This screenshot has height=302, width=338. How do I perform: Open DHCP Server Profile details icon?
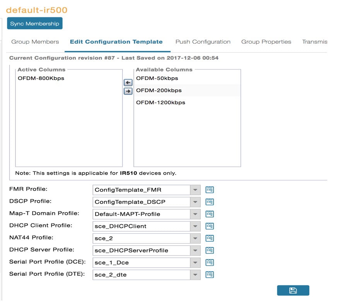210,250
